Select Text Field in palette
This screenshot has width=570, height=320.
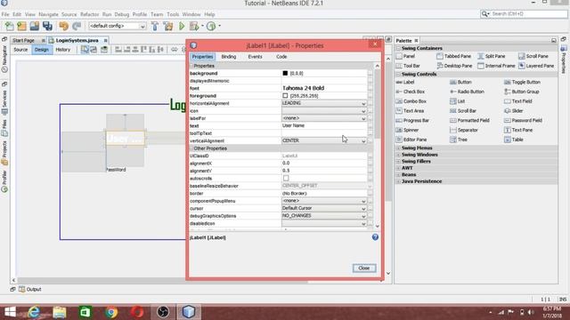518,101
